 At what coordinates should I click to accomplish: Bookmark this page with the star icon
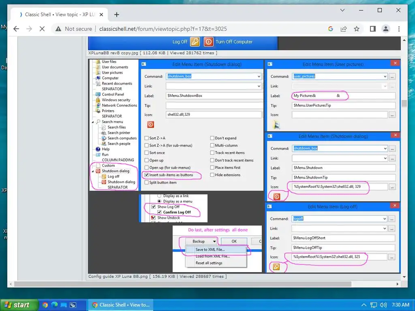pyautogui.click(x=357, y=29)
